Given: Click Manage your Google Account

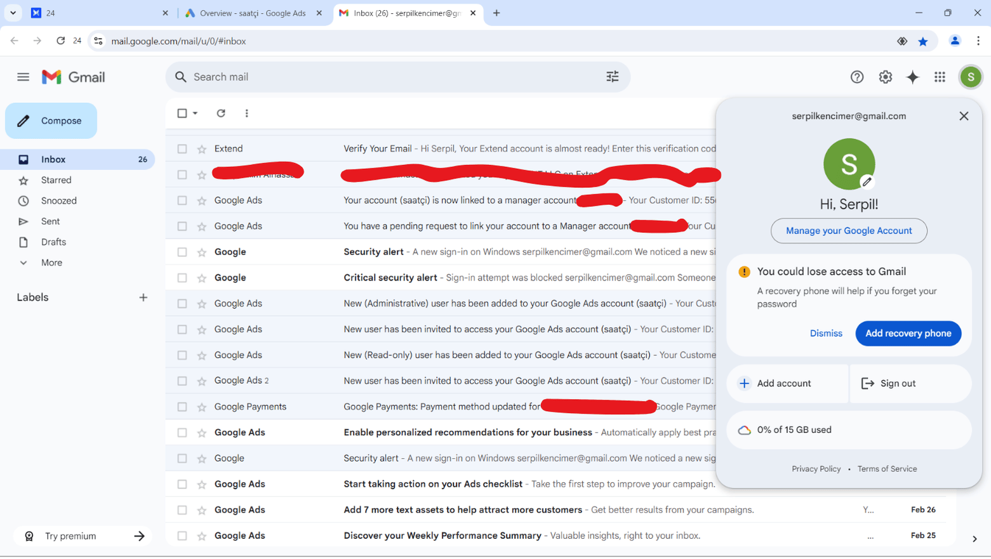Looking at the screenshot, I should tap(849, 231).
